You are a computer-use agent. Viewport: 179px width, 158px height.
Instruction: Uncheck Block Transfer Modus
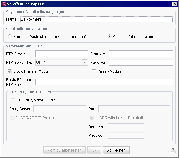pos(10,71)
